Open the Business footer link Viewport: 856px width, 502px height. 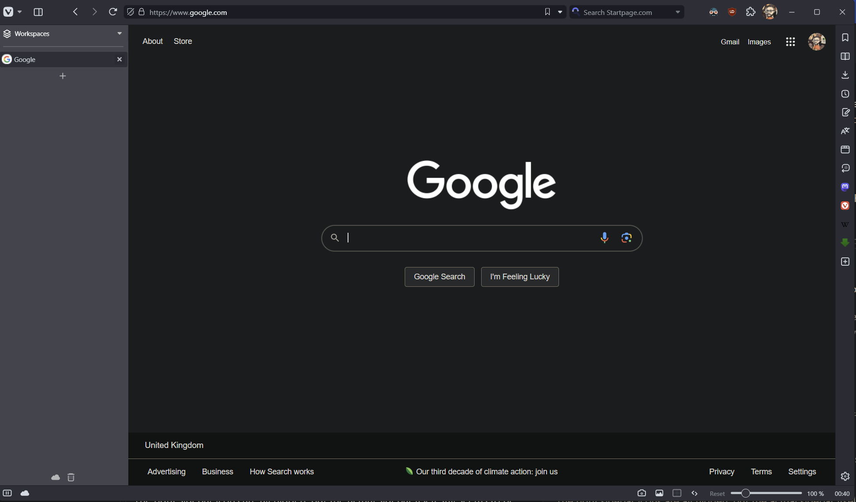pos(218,472)
